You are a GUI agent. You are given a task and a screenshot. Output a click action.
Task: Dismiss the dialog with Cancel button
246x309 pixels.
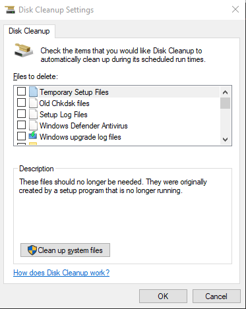click(216, 296)
